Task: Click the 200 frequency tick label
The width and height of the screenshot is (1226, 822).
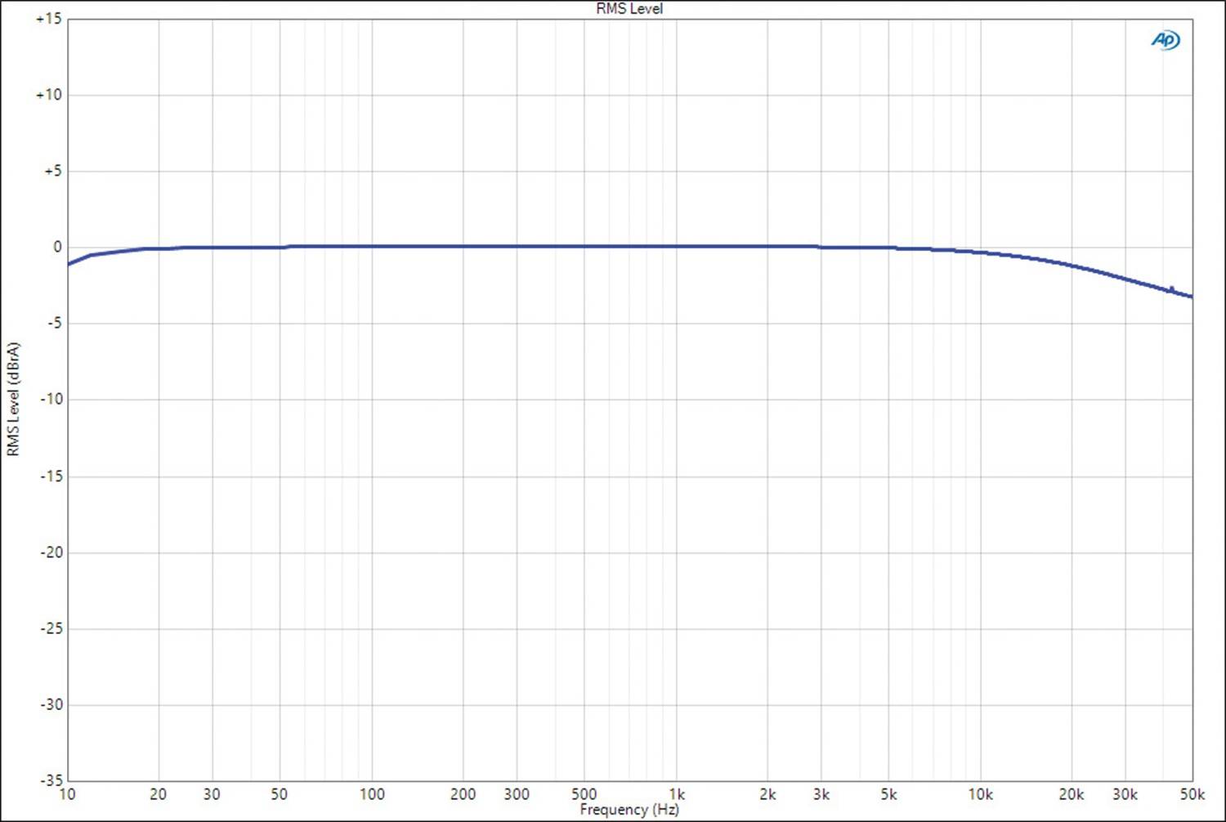Action: (463, 794)
